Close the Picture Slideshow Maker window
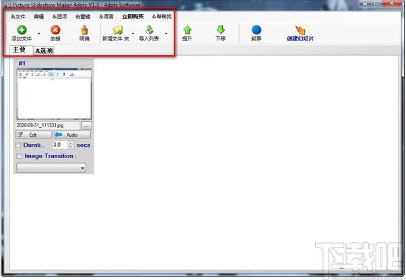The image size is (406, 280). (x=392, y=3)
